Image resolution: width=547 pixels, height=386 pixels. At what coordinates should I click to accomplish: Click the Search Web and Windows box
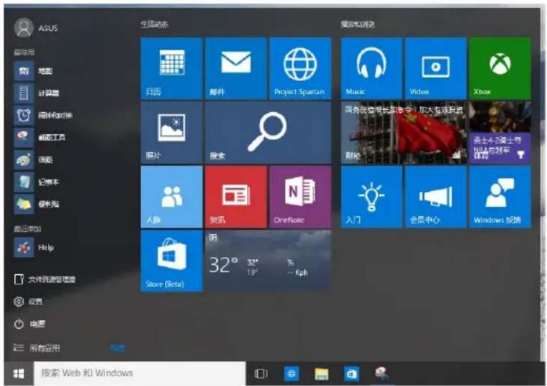[139, 374]
